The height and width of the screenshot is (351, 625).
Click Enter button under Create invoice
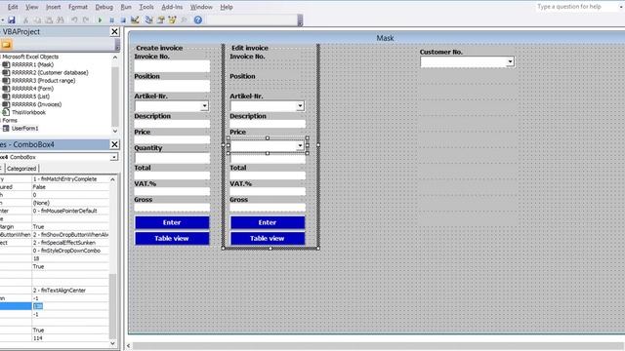(x=172, y=222)
